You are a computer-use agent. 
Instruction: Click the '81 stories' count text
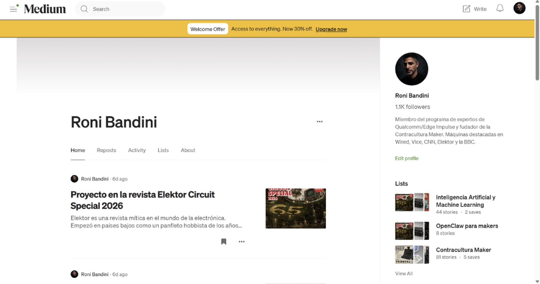point(446,257)
